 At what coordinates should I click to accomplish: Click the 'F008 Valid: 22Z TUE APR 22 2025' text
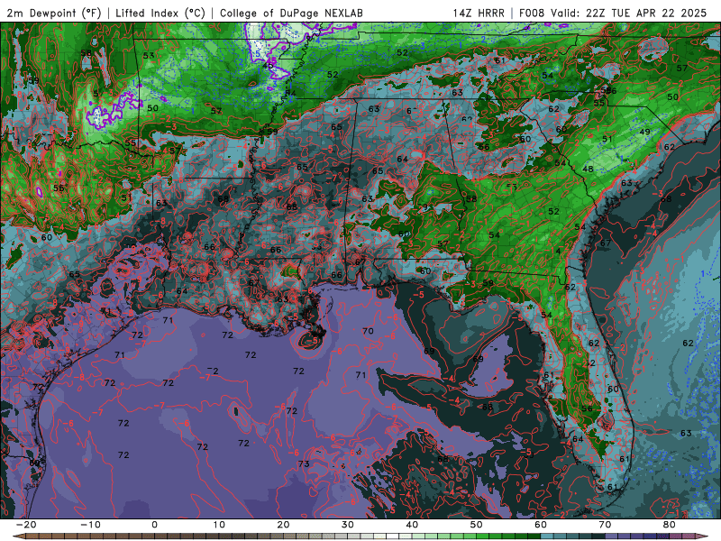(x=613, y=14)
